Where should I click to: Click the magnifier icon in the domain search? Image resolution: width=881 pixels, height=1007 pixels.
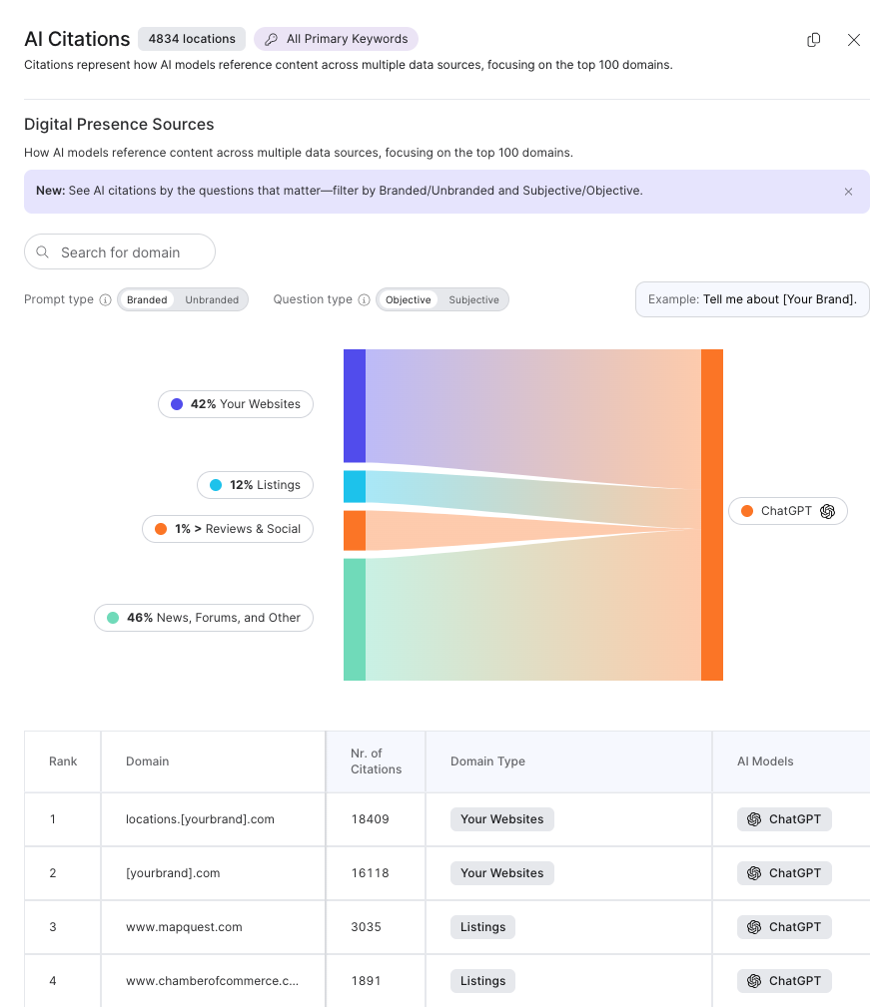coord(43,252)
